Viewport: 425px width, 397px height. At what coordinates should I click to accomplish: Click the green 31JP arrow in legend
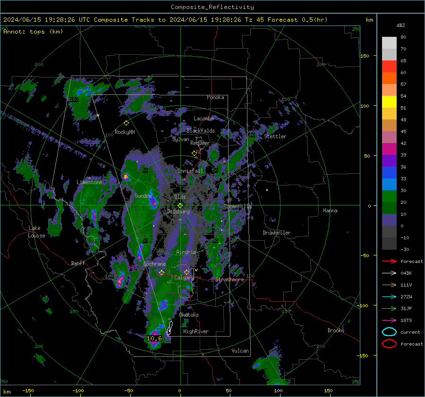[389, 308]
